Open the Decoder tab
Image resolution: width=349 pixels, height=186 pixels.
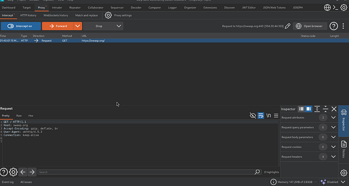(x=136, y=7)
